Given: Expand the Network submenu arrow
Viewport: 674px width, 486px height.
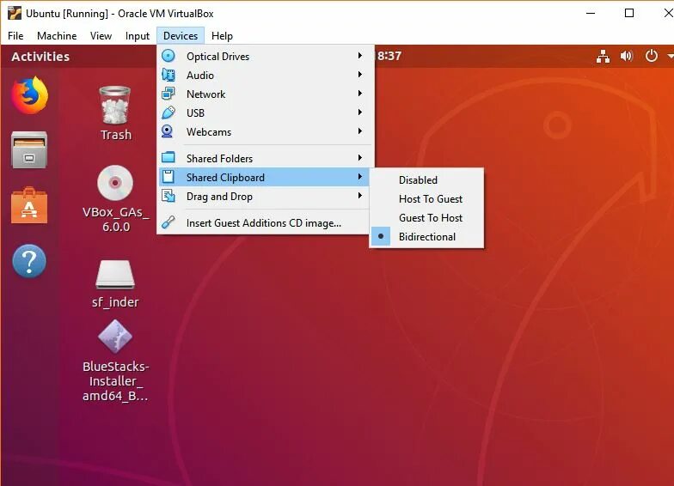Looking at the screenshot, I should (359, 94).
